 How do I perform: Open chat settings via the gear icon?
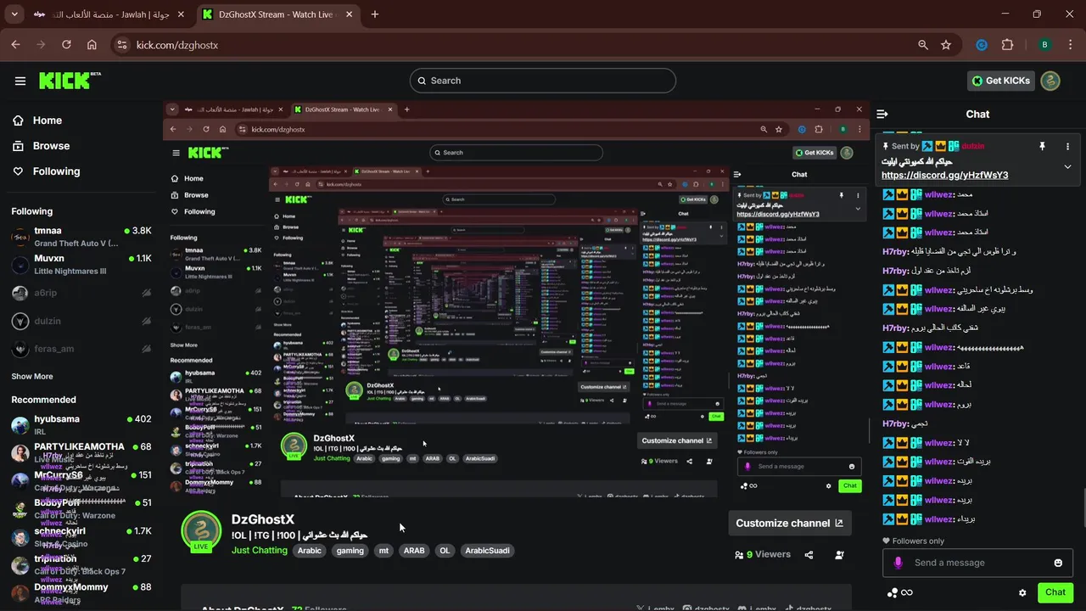[1022, 592]
